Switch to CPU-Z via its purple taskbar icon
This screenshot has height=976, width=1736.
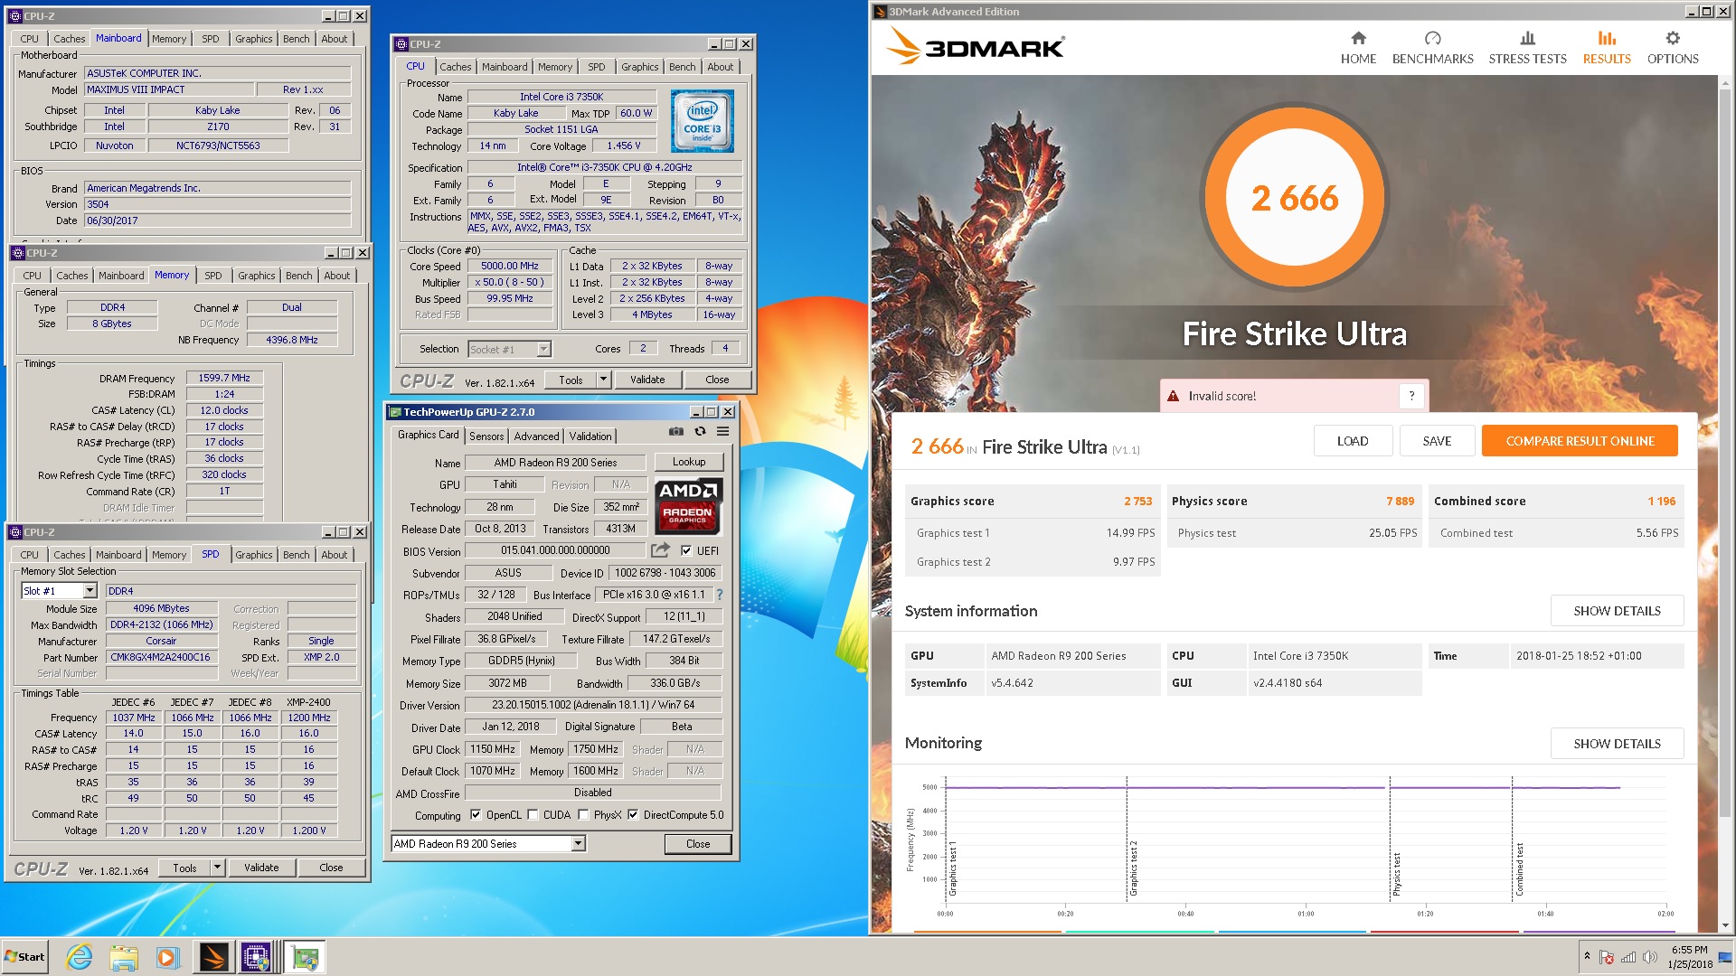coord(257,957)
